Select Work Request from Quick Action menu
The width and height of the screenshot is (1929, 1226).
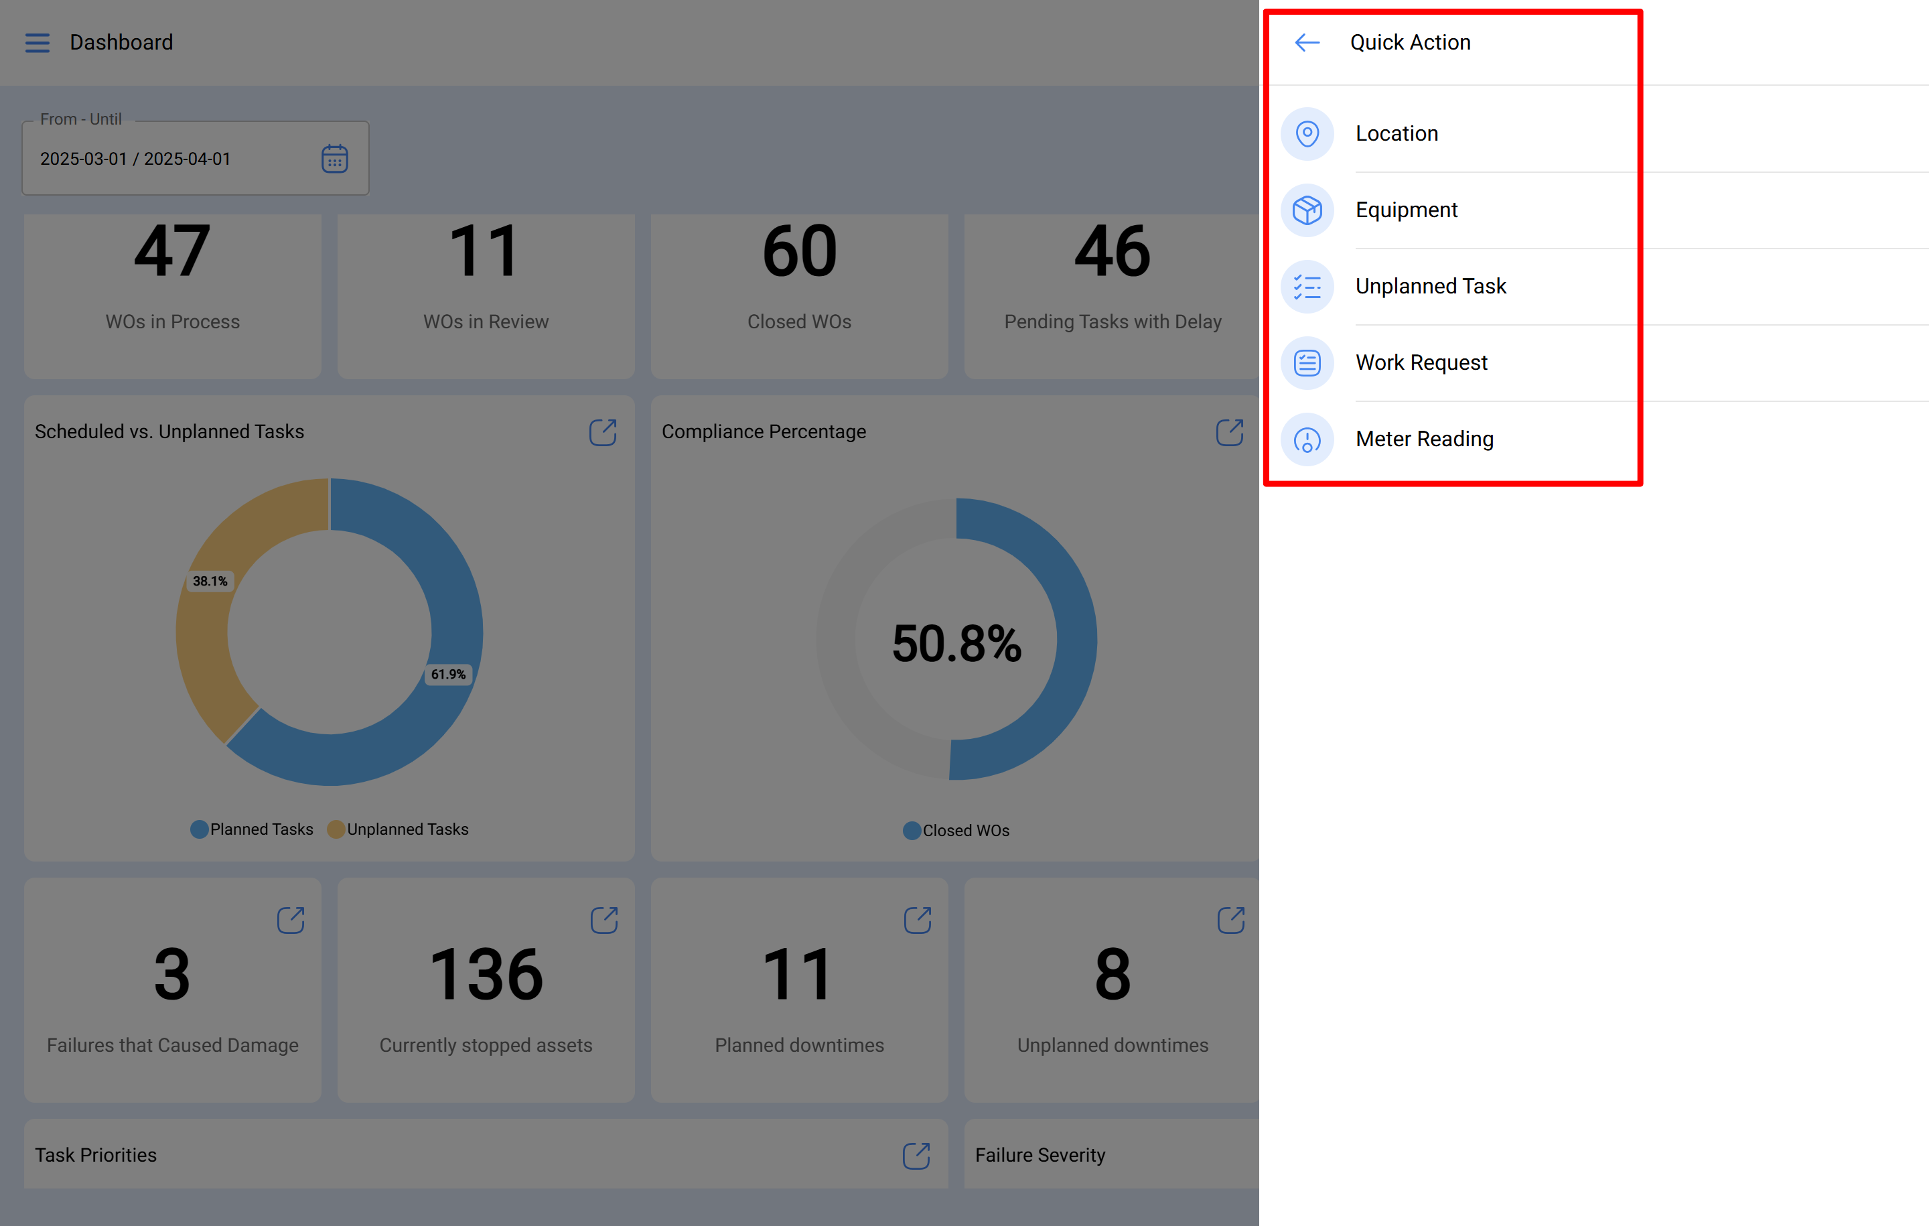click(1421, 362)
